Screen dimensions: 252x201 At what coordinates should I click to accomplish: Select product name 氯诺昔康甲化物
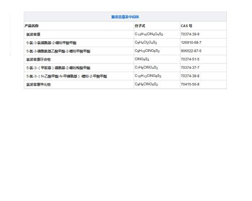pos(38,84)
